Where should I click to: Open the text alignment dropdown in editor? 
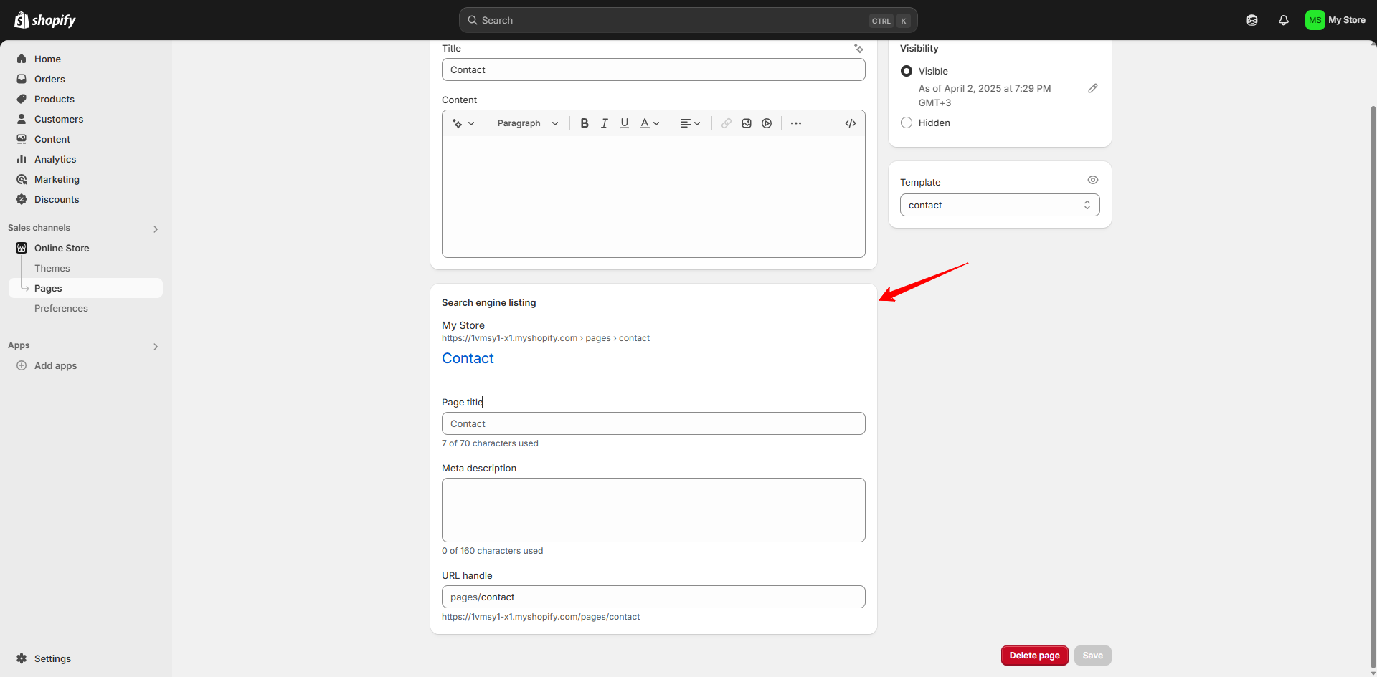pyautogui.click(x=690, y=123)
